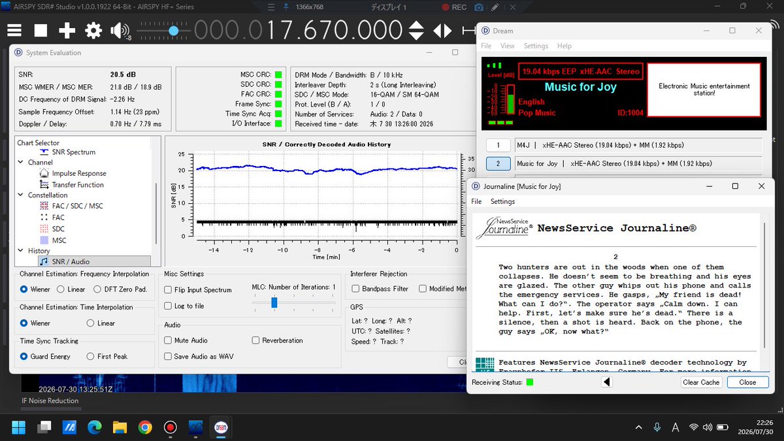Click the pin icon in the top capture bar
This screenshot has height=441, width=784.
point(286,7)
